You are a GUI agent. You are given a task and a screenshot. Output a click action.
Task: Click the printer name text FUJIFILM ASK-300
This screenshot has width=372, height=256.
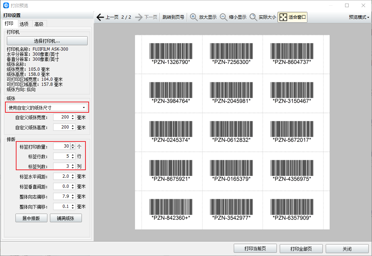[50, 49]
